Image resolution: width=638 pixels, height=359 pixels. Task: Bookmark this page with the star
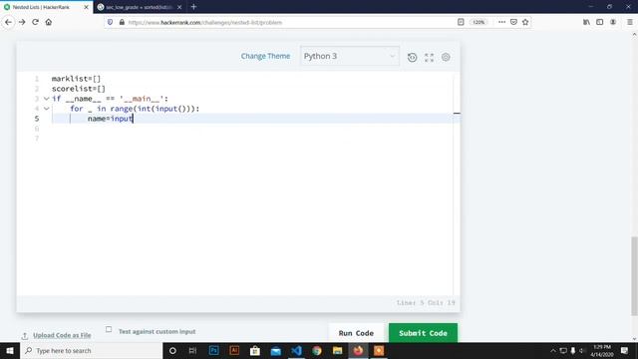[525, 22]
